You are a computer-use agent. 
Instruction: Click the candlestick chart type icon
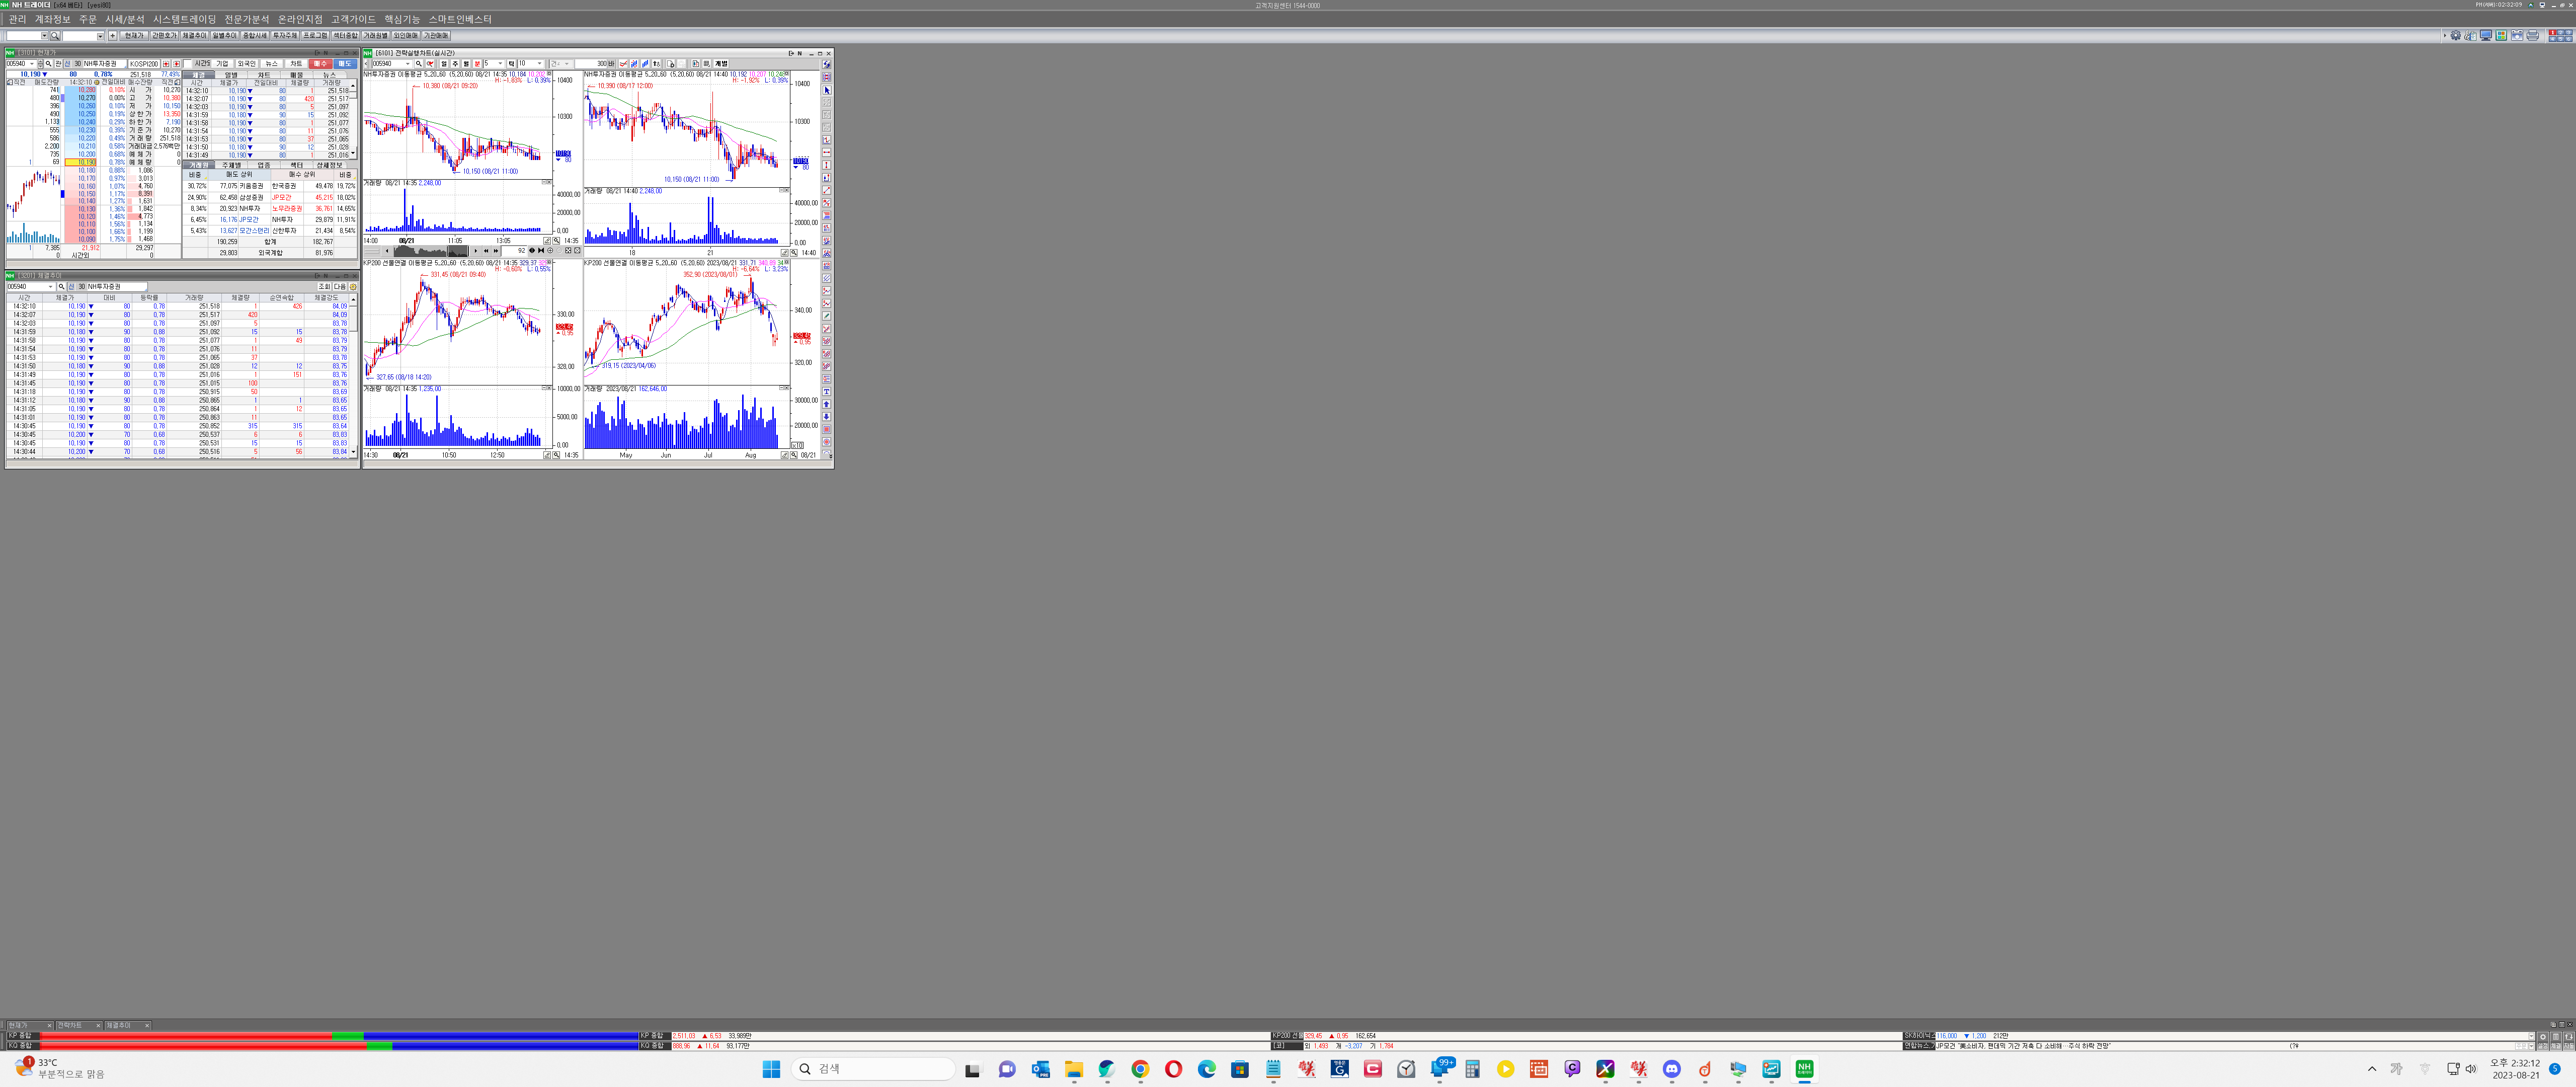pos(695,64)
